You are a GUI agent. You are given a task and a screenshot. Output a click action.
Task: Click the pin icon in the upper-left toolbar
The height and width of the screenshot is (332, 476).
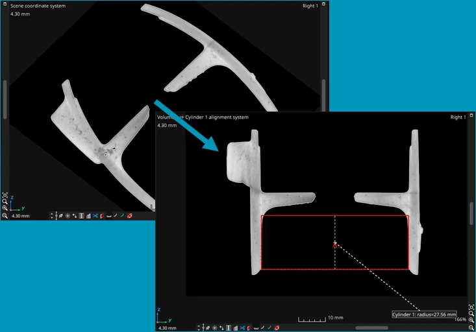tap(60, 216)
